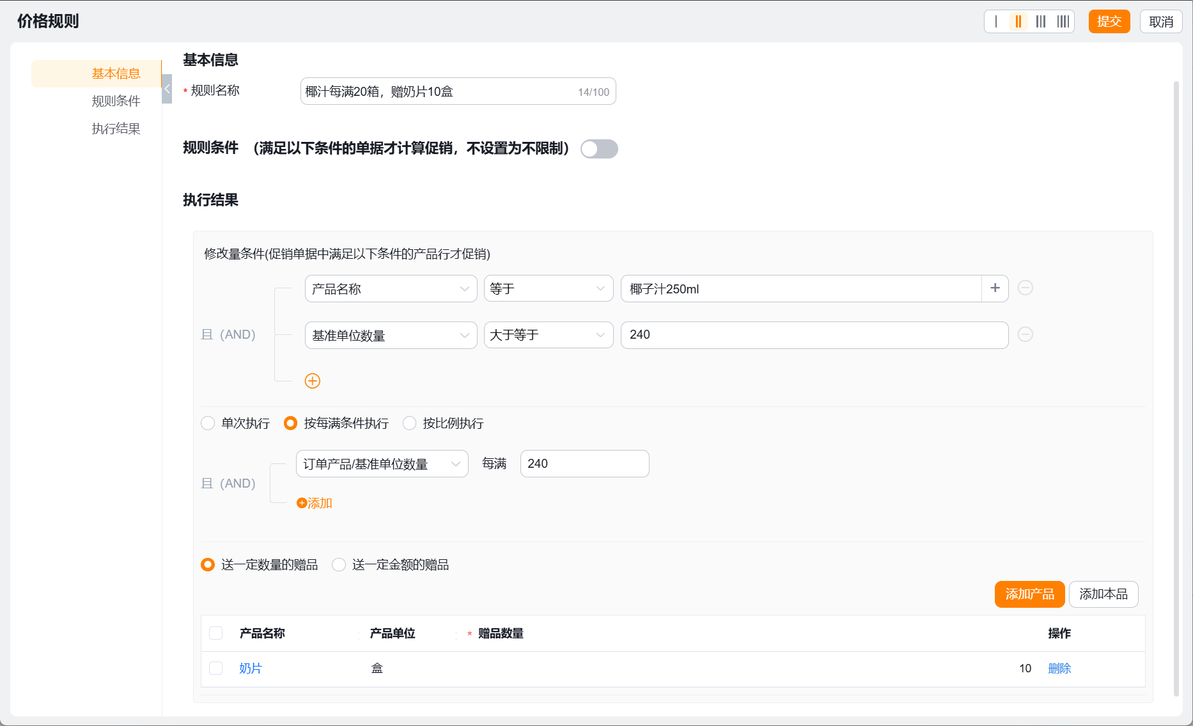The height and width of the screenshot is (726, 1193).
Task: Open the 大于等于 operator dropdown
Action: point(549,336)
